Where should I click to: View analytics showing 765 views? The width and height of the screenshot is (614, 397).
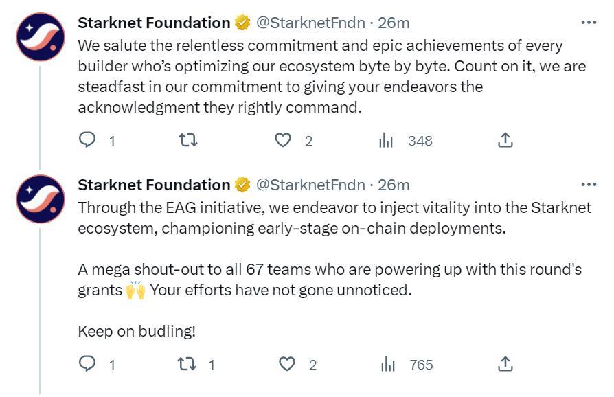tap(388, 365)
